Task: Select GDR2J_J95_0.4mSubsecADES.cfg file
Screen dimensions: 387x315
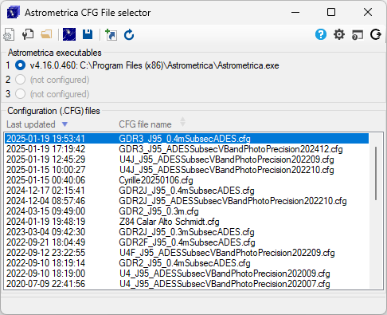Action: coord(186,191)
